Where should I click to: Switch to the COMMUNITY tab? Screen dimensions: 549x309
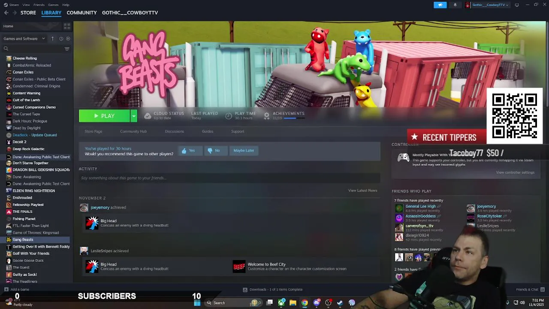pos(81,13)
